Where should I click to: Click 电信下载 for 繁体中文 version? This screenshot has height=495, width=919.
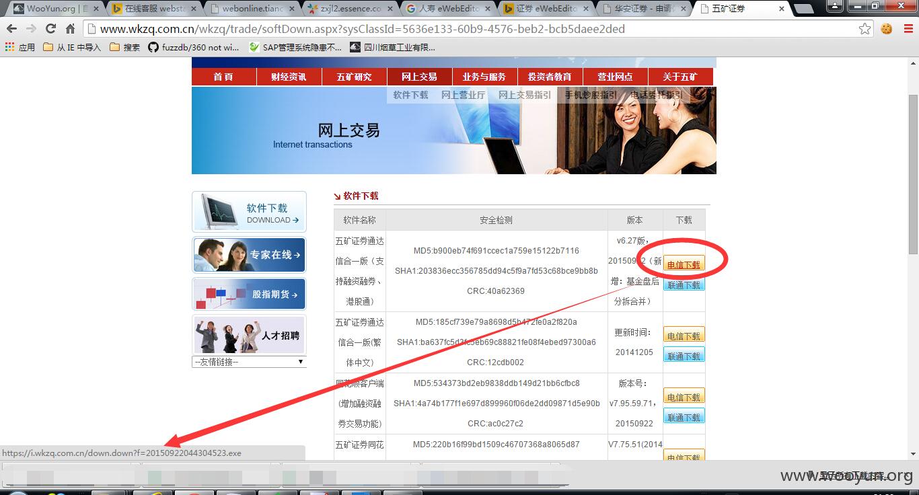(x=684, y=336)
